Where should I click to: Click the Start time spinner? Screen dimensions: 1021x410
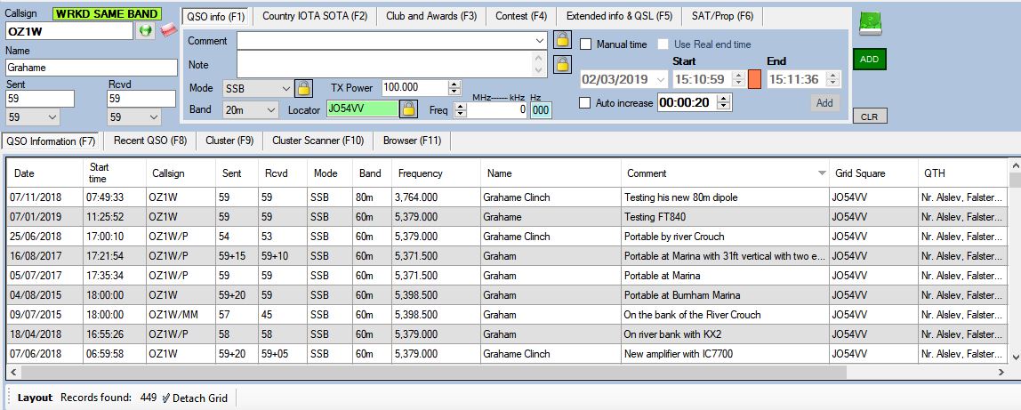point(738,79)
